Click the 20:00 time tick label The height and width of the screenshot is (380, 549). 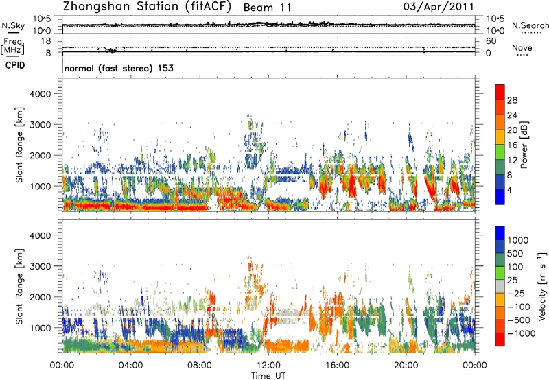(x=406, y=366)
